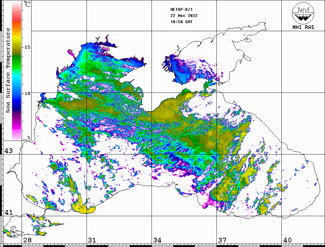Click the "22 Nov 2022" date text
This screenshot has height=247, width=325.
[184, 16]
